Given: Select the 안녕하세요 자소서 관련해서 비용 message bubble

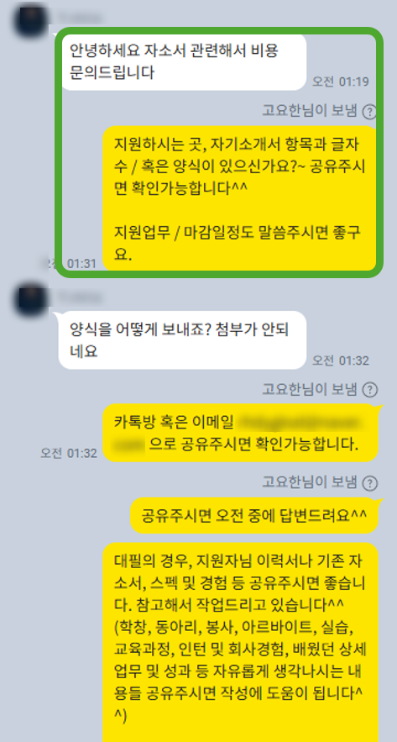Looking at the screenshot, I should (183, 62).
